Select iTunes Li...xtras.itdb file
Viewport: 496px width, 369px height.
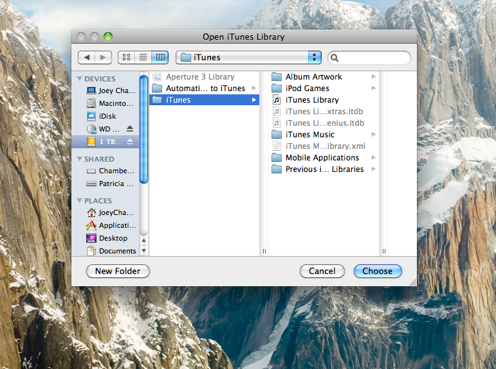pyautogui.click(x=324, y=112)
